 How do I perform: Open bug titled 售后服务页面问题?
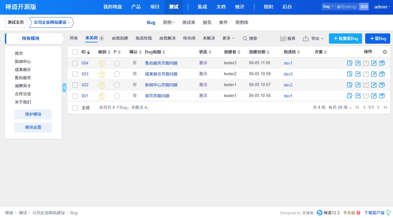161,63
